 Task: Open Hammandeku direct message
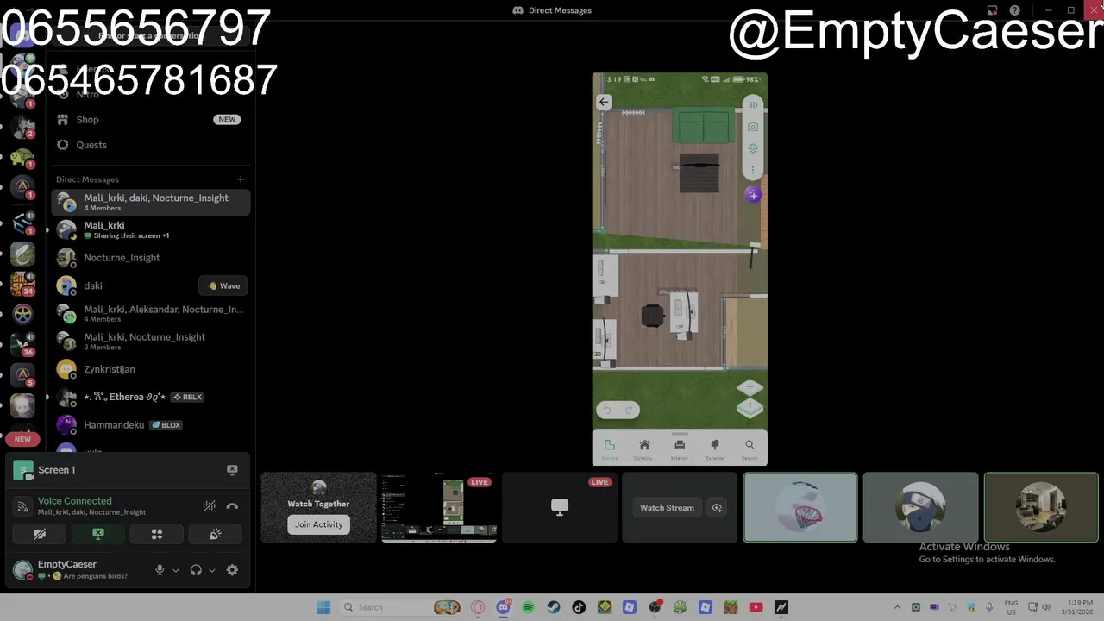151,425
